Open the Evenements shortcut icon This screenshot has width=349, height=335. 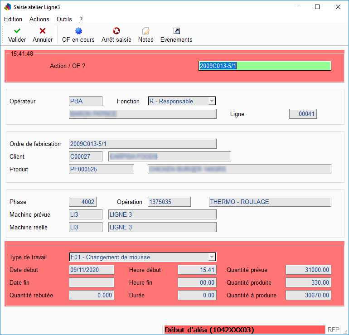click(x=176, y=31)
